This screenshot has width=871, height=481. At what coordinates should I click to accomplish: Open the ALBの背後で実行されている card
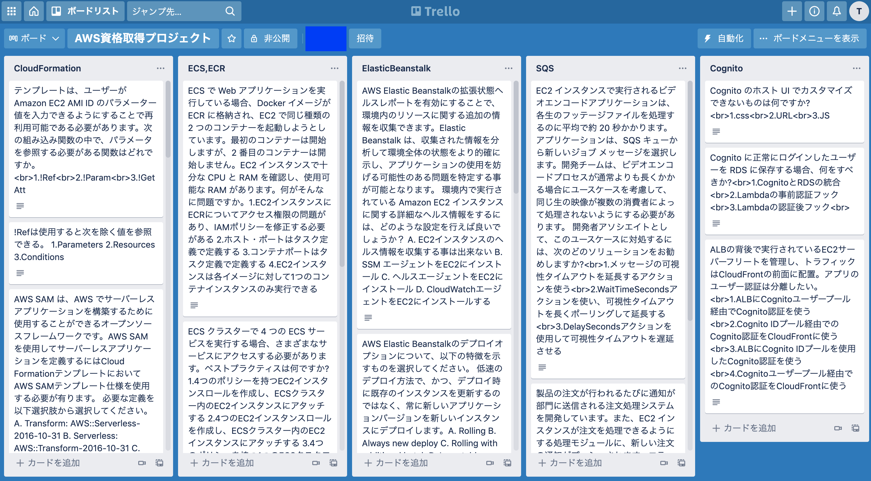pos(784,326)
